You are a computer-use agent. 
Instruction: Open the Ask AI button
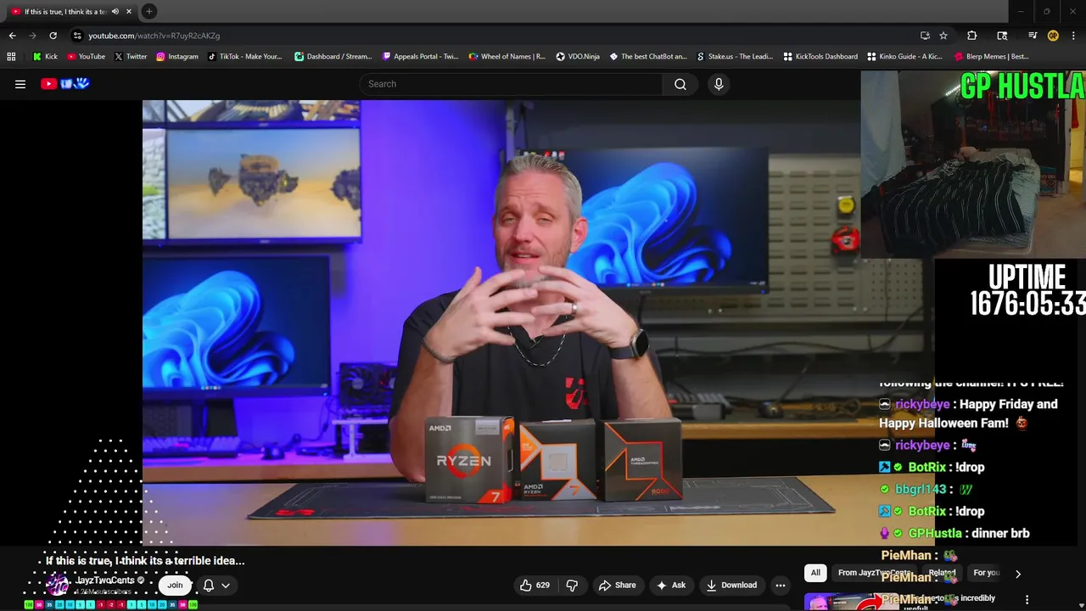click(x=670, y=585)
